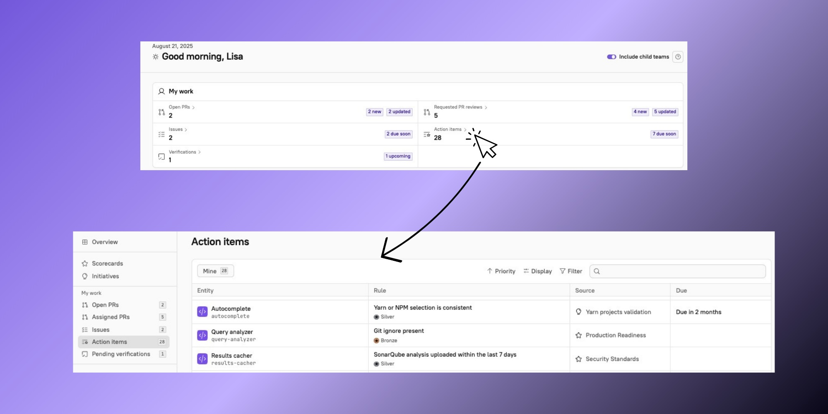Image resolution: width=828 pixels, height=414 pixels.
Task: Click the search magnifier icon
Action: tap(597, 271)
